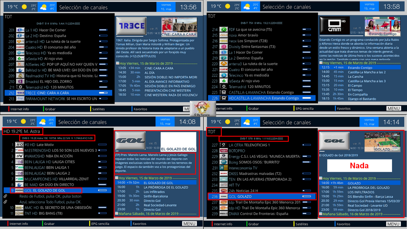The image size is (407, 229).
Task: Click the progress bar on channel 236 GOL
Action: click(307, 197)
